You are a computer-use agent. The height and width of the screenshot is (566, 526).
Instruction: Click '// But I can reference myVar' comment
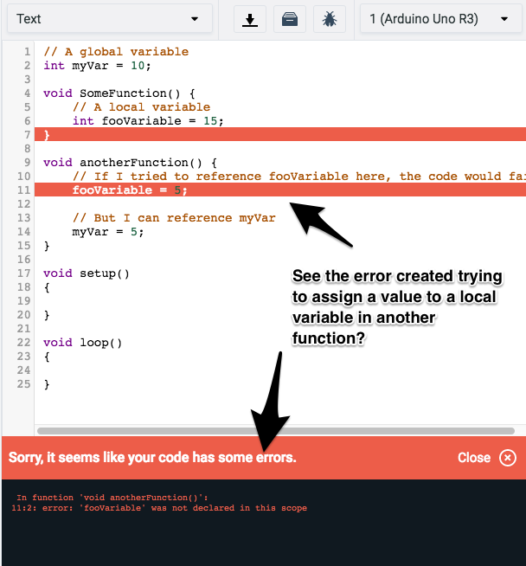coord(174,218)
